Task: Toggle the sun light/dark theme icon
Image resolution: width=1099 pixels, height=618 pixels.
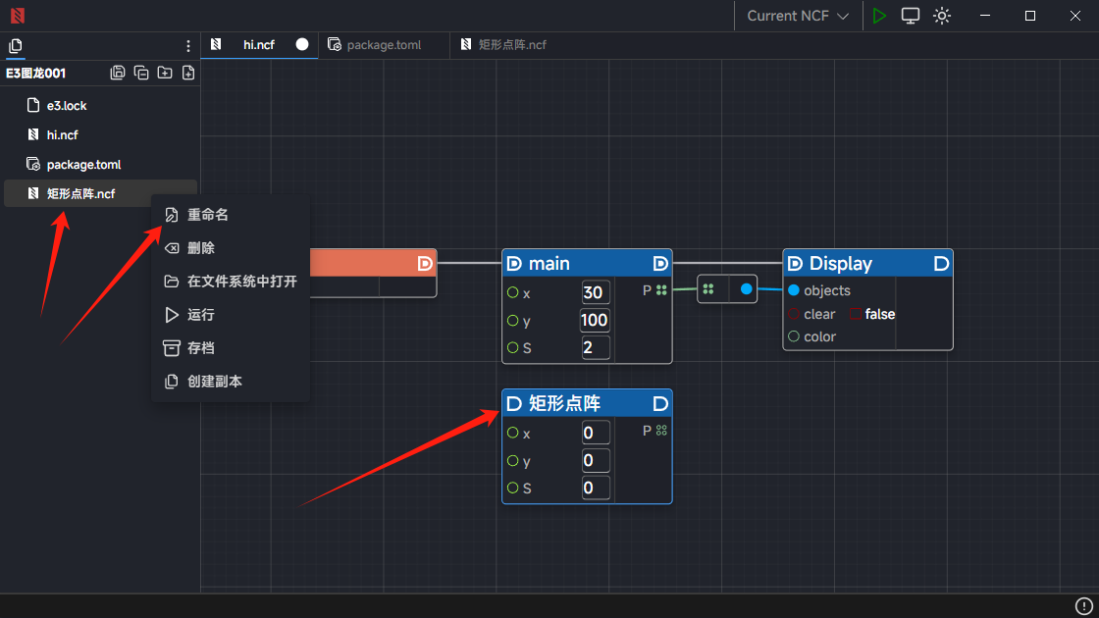Action: (x=942, y=16)
